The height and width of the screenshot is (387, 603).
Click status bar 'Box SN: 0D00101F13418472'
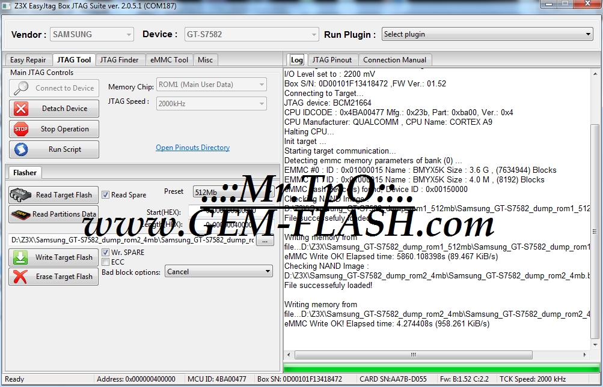click(299, 379)
